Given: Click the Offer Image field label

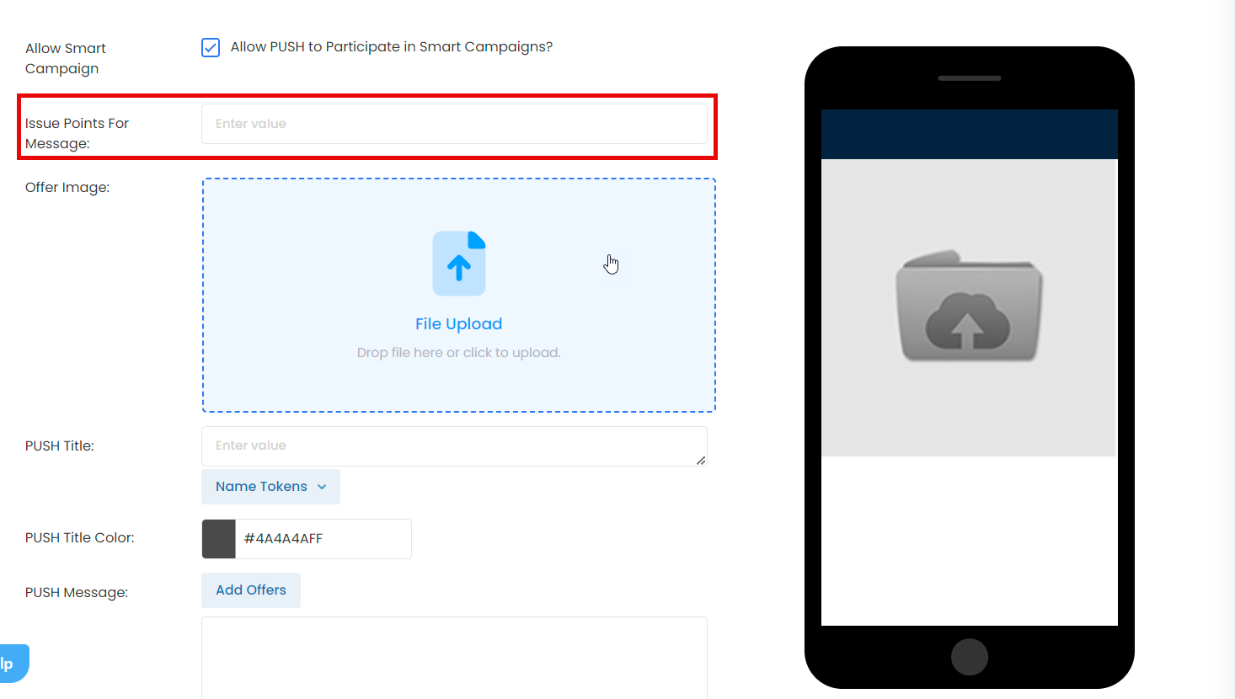Looking at the screenshot, I should coord(67,187).
